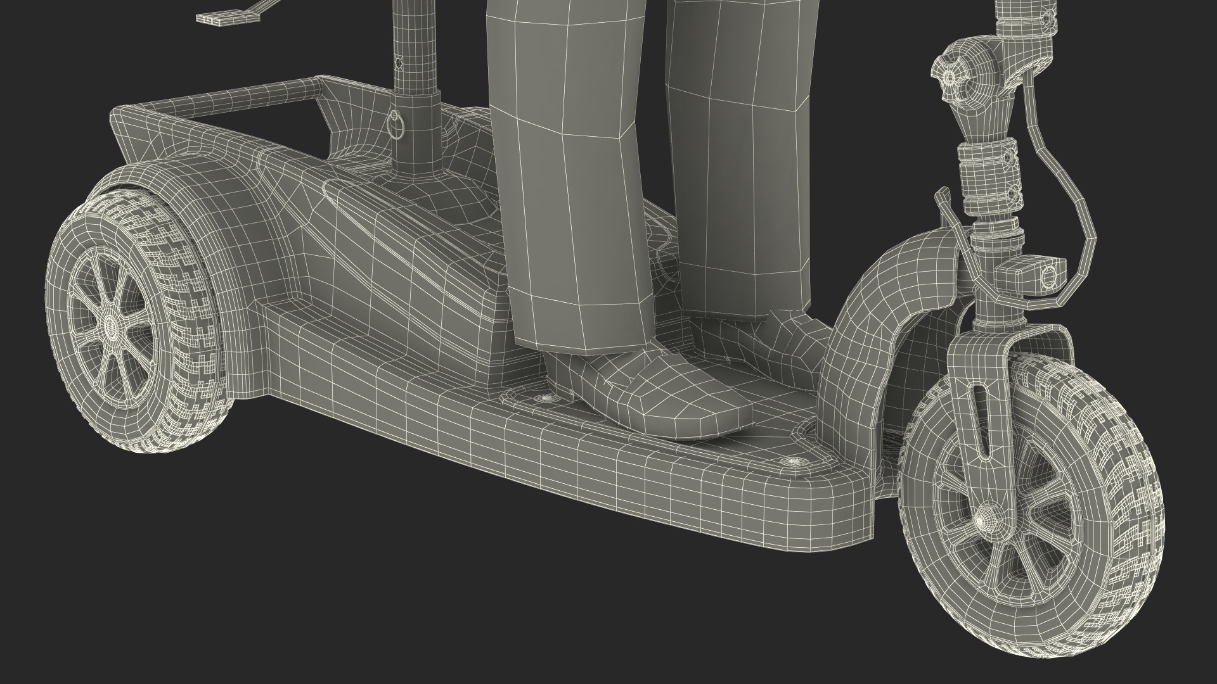Select the front headlight block on steering column
The width and height of the screenshot is (1217, 684).
tap(1032, 276)
